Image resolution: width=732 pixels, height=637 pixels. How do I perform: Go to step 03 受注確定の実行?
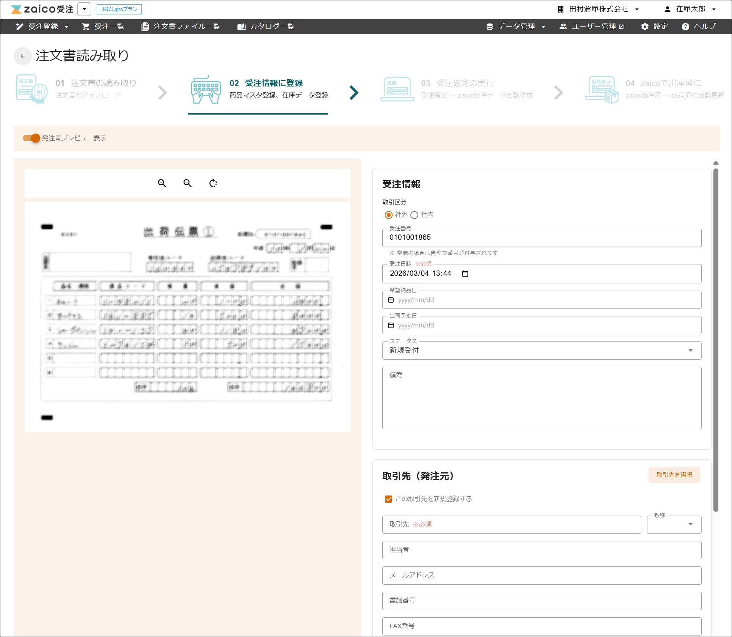point(457,83)
